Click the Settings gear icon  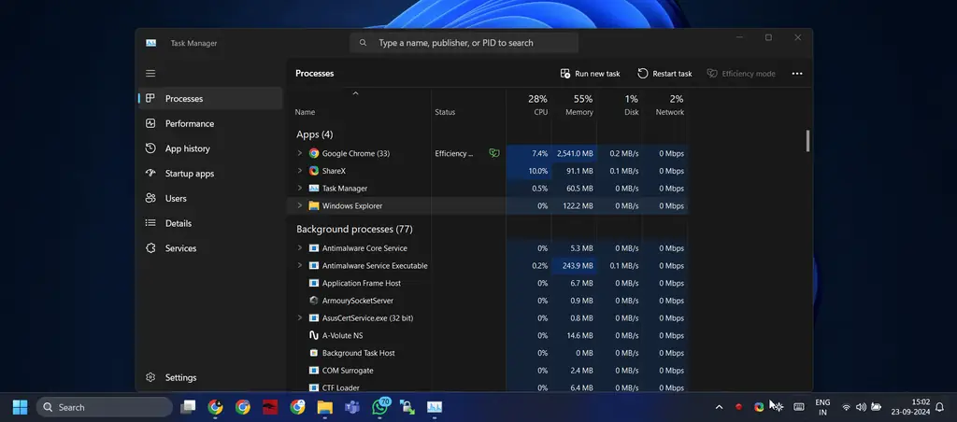[x=150, y=377]
